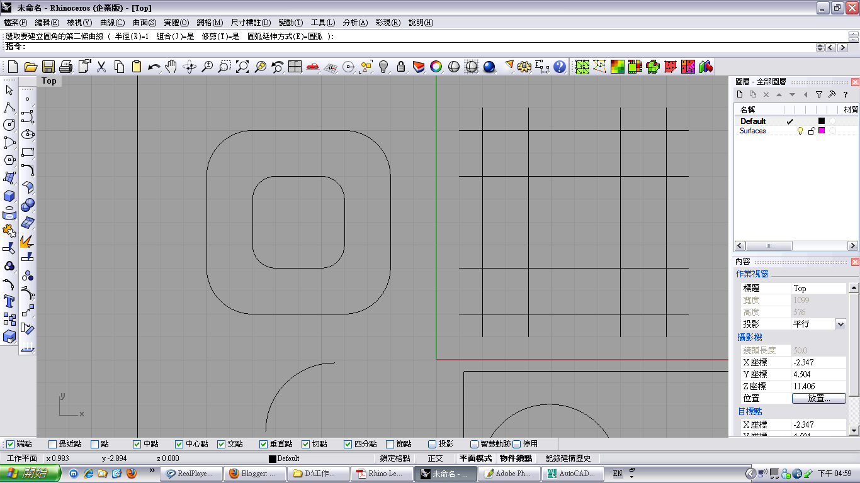This screenshot has width=860, height=483.
Task: Open the color wheel icon
Action: click(x=436, y=66)
